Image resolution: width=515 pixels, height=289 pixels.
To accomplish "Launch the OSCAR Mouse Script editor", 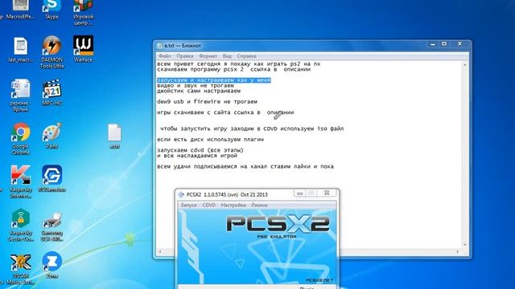I will tap(20, 268).
